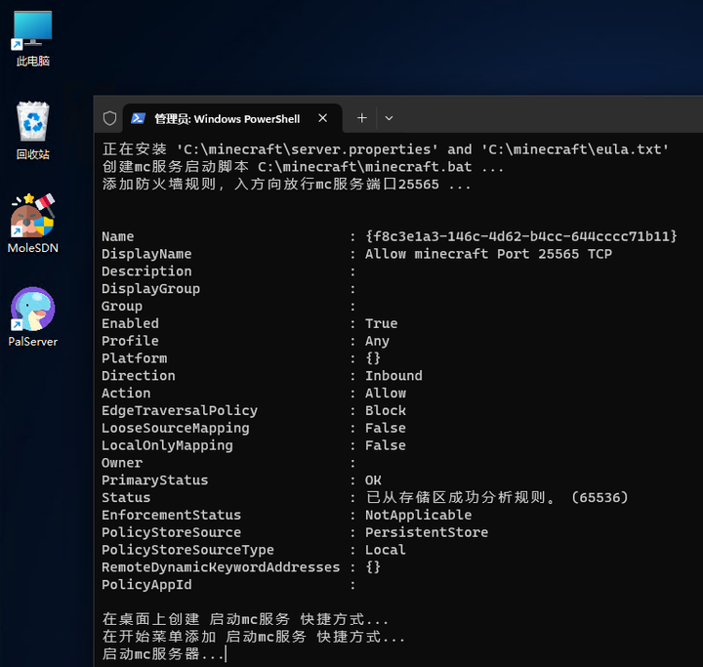This screenshot has width=703, height=667.
Task: Click the line '在桌面上创建 启动mc服务 快捷方式...'
Action: tap(245, 619)
